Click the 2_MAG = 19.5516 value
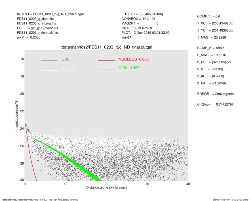The height and width of the screenshot is (201, 251). click(212, 55)
